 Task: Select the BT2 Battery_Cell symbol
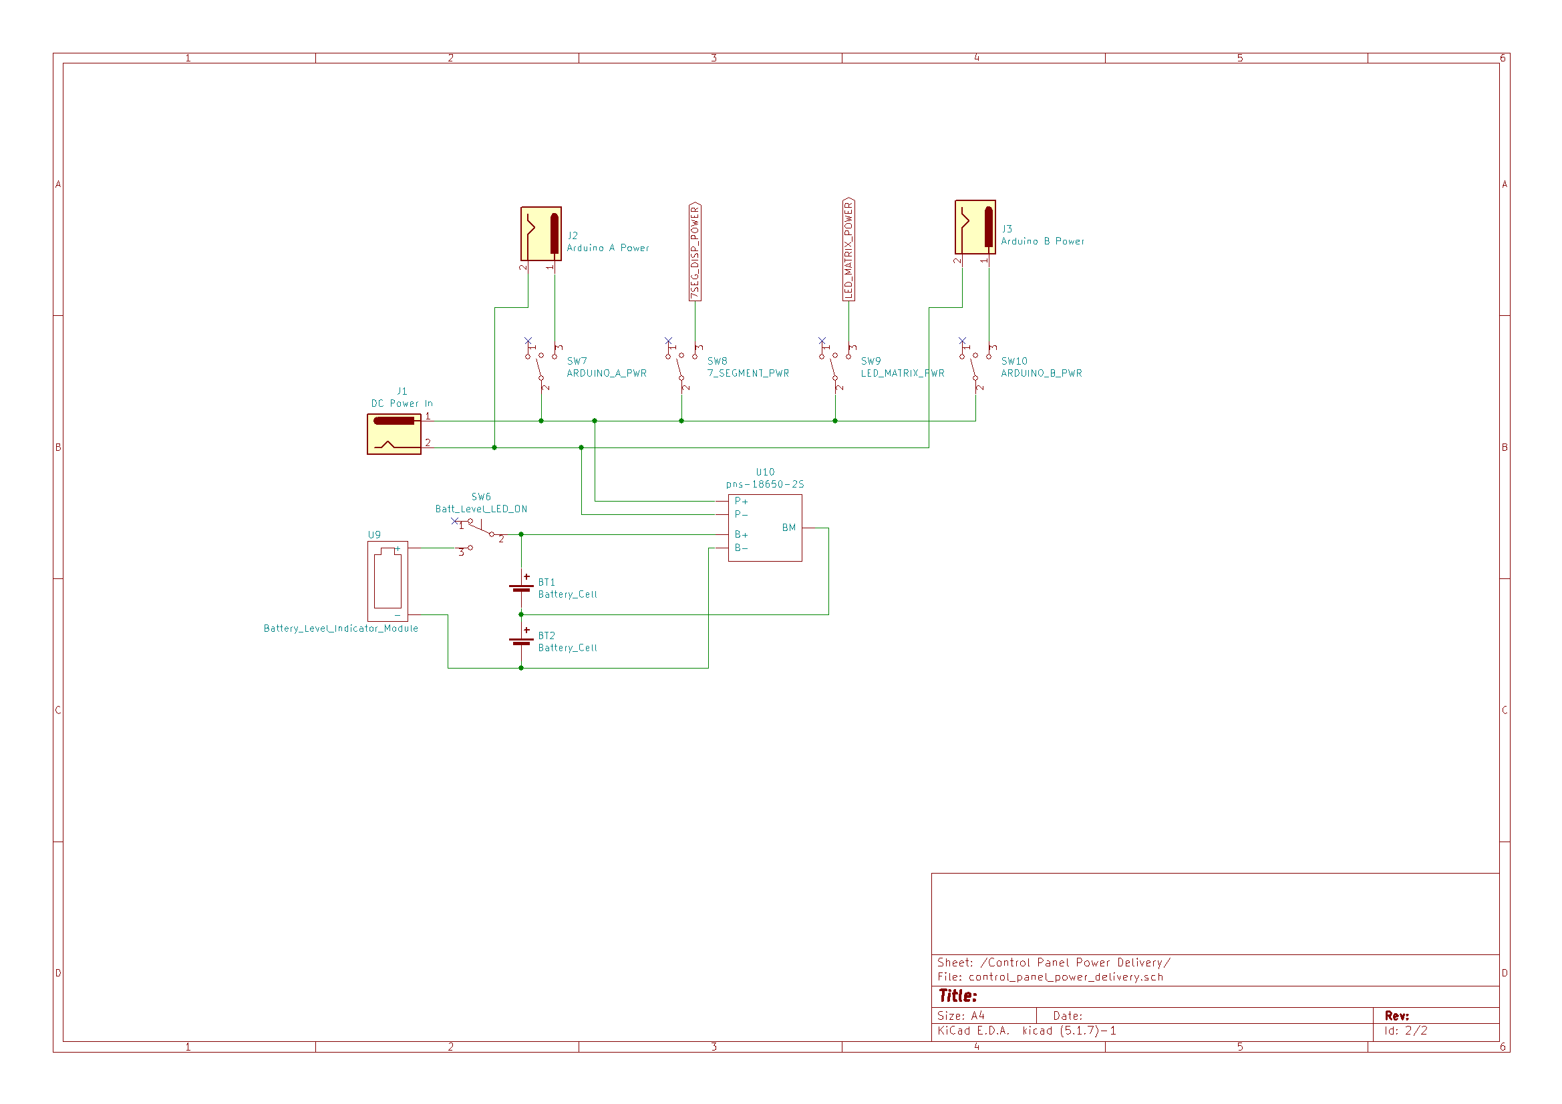click(521, 642)
